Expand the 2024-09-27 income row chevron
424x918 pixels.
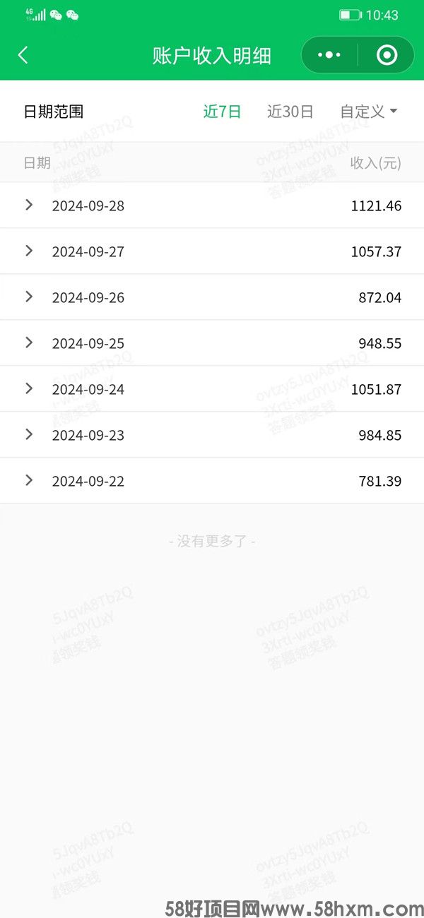(x=29, y=251)
